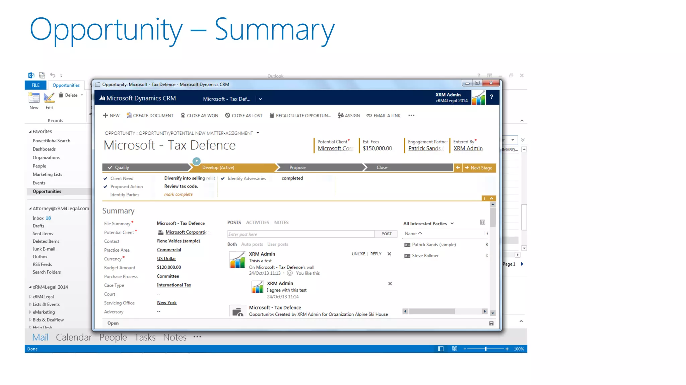Viewport: 686px width, 385px height.
Task: Click the Email a Link icon
Action: (369, 115)
